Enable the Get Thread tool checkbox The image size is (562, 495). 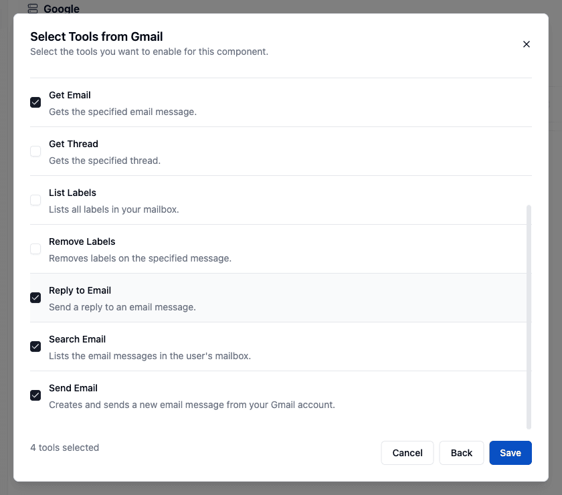35,151
